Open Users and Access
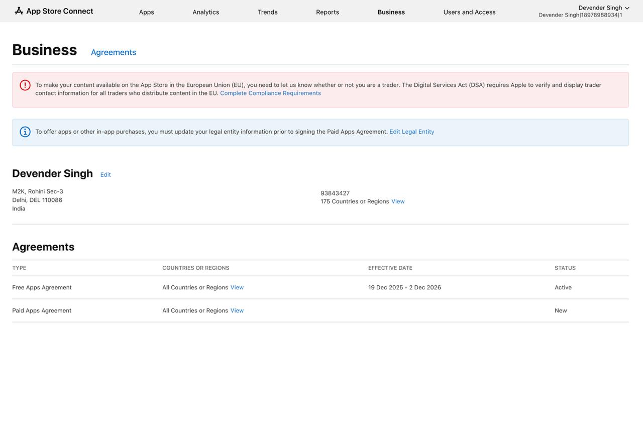This screenshot has width=643, height=424. (469, 12)
